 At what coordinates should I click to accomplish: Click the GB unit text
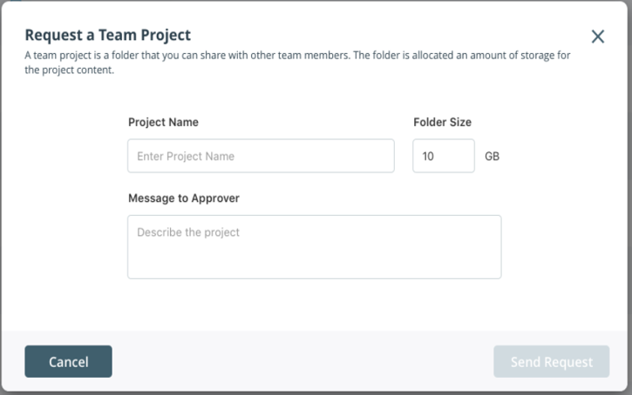tap(492, 157)
